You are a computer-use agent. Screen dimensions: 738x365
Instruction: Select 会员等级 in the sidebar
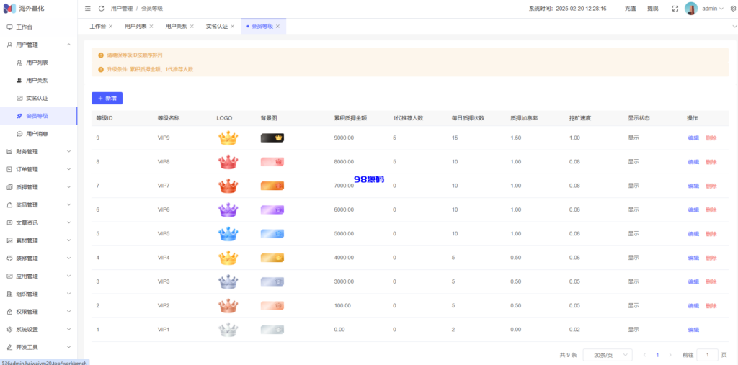pos(39,116)
